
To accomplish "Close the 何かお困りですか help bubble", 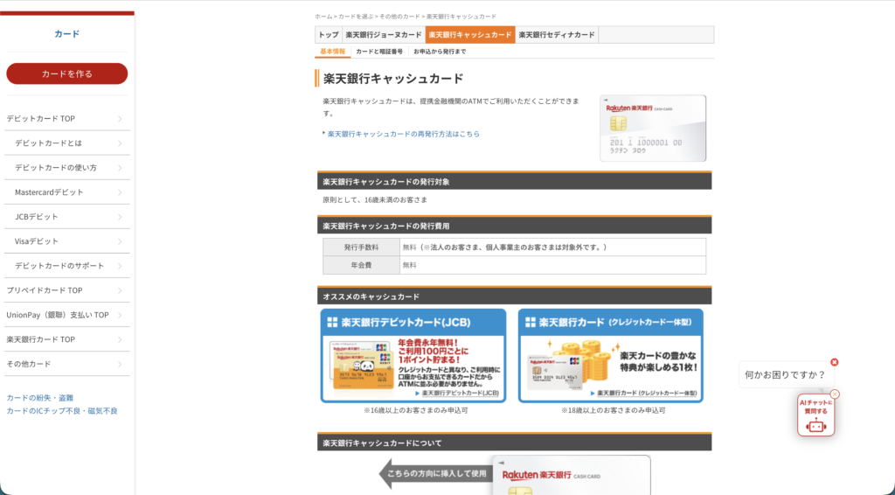I will tap(835, 362).
